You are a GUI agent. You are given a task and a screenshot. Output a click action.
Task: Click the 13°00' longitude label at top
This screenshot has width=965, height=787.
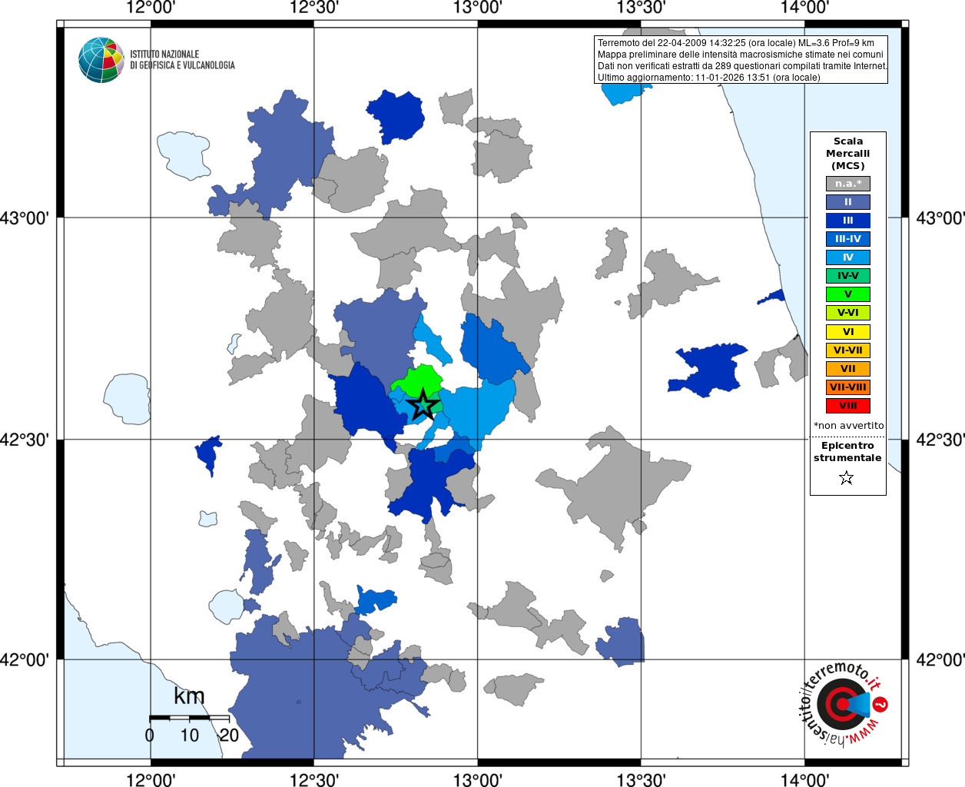click(x=478, y=8)
